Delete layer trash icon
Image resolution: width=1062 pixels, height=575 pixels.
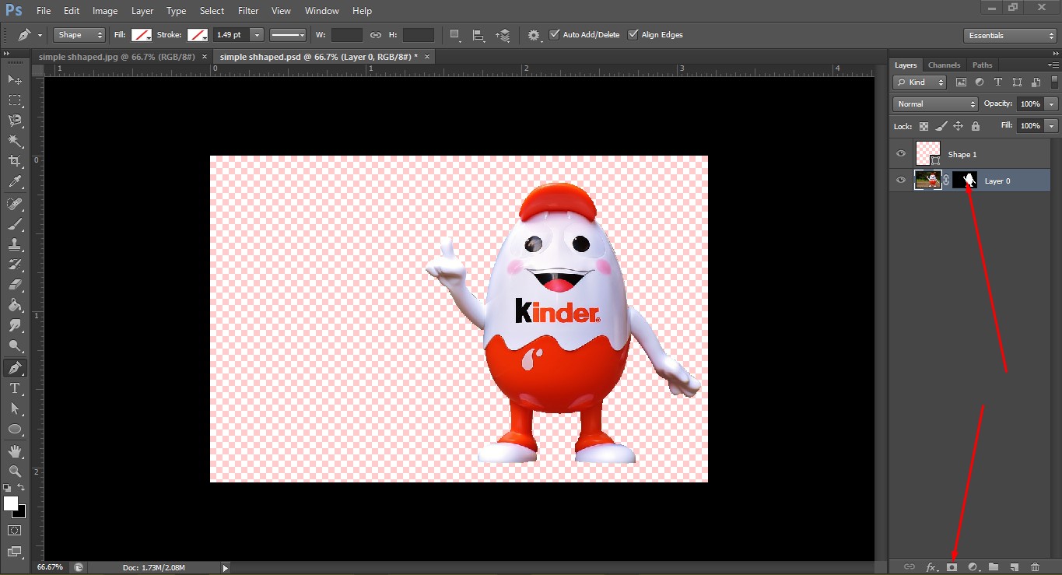pyautogui.click(x=1035, y=567)
